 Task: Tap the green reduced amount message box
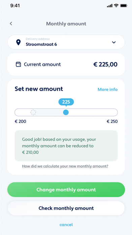pos(66,146)
